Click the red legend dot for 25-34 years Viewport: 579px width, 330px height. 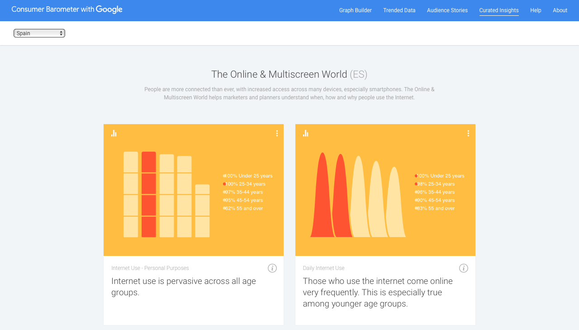(x=224, y=184)
